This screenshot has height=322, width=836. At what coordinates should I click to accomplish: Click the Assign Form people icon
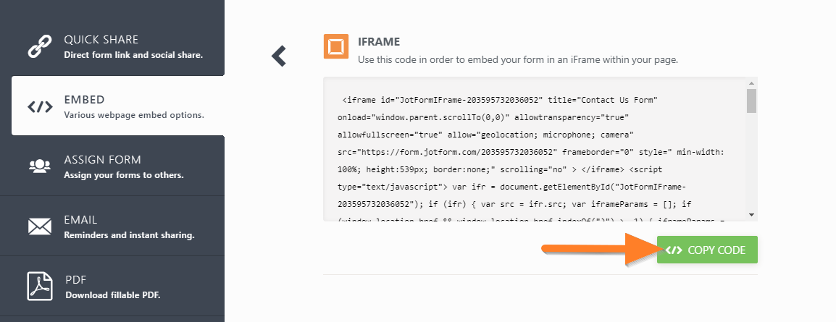coord(39,166)
